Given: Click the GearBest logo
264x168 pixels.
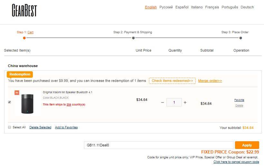Looking at the screenshot, I should (24, 10).
